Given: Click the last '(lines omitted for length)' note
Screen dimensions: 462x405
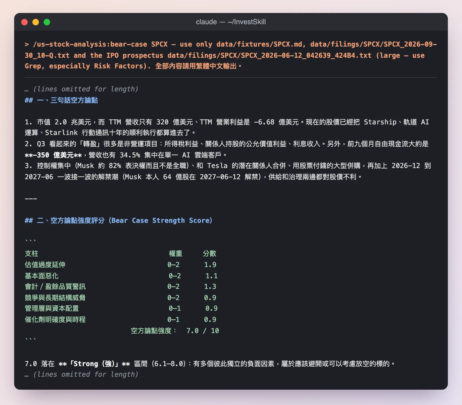Looking at the screenshot, I should [85, 374].
